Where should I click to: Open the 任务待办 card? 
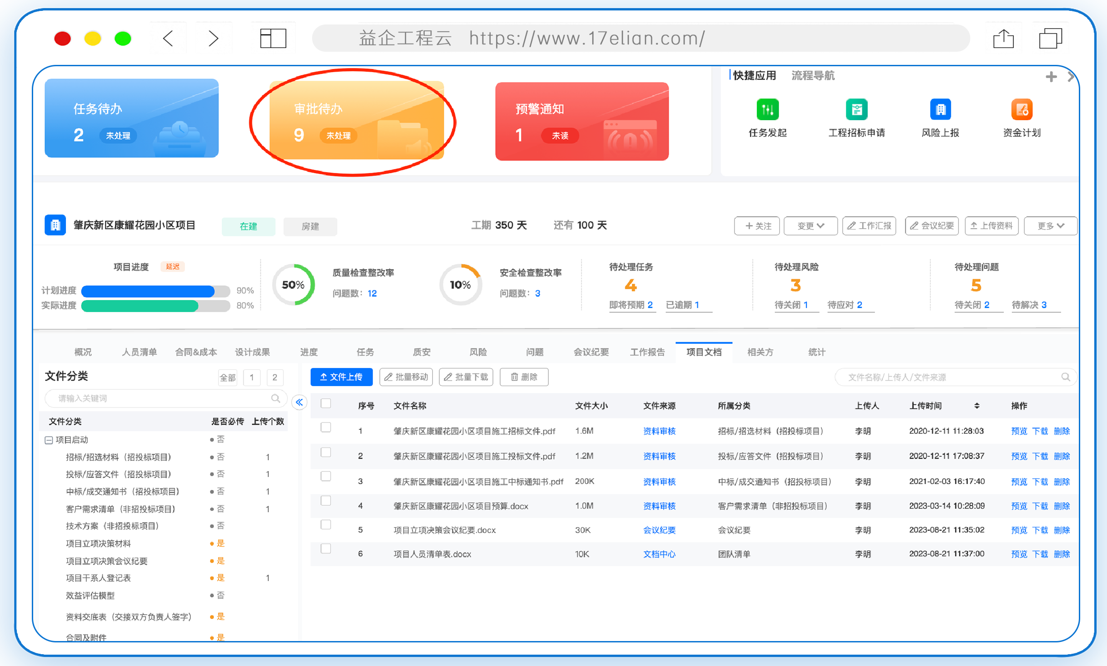132,118
